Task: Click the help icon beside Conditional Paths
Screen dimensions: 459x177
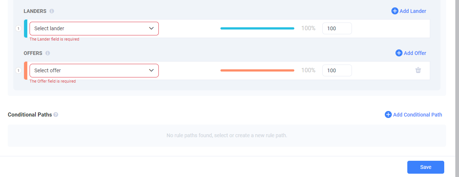Action: click(56, 115)
